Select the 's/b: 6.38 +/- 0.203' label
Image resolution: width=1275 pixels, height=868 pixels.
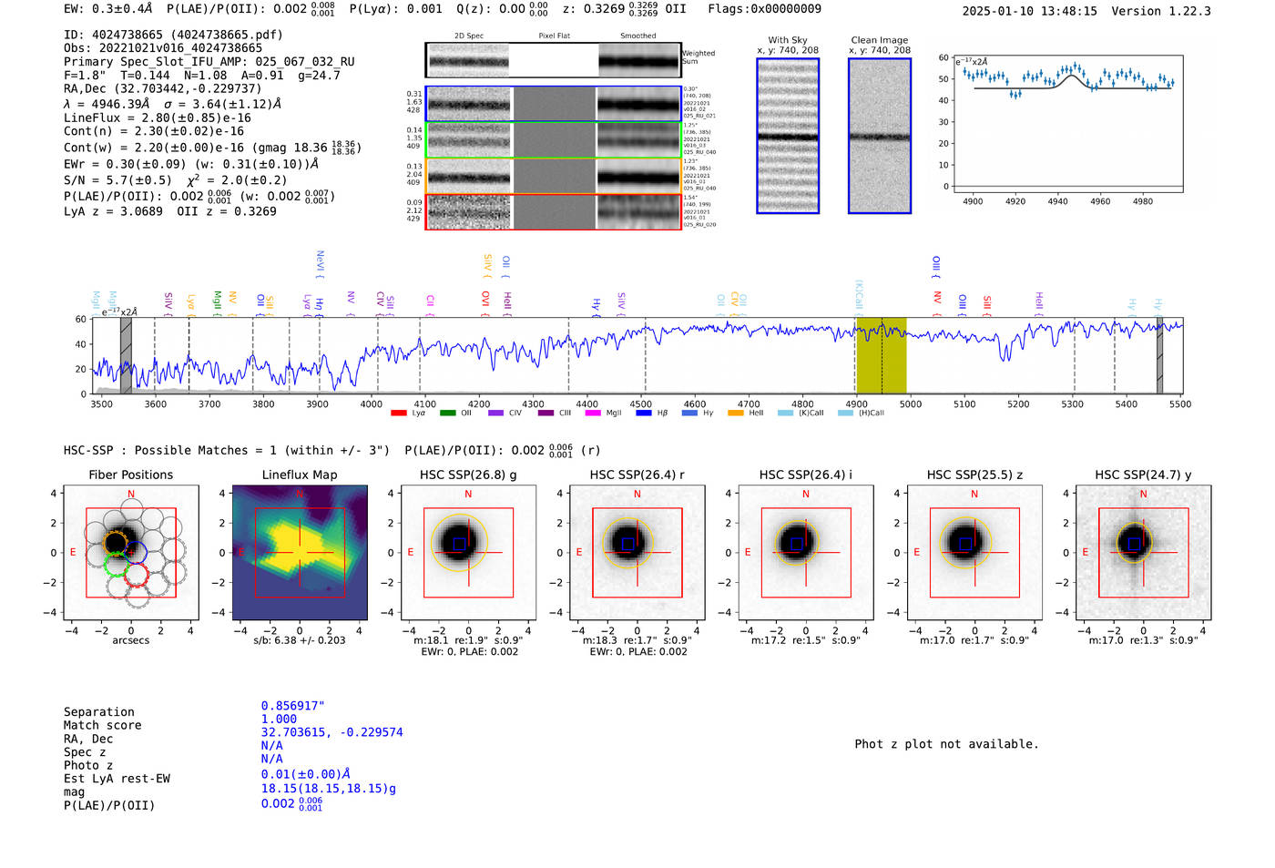point(300,640)
